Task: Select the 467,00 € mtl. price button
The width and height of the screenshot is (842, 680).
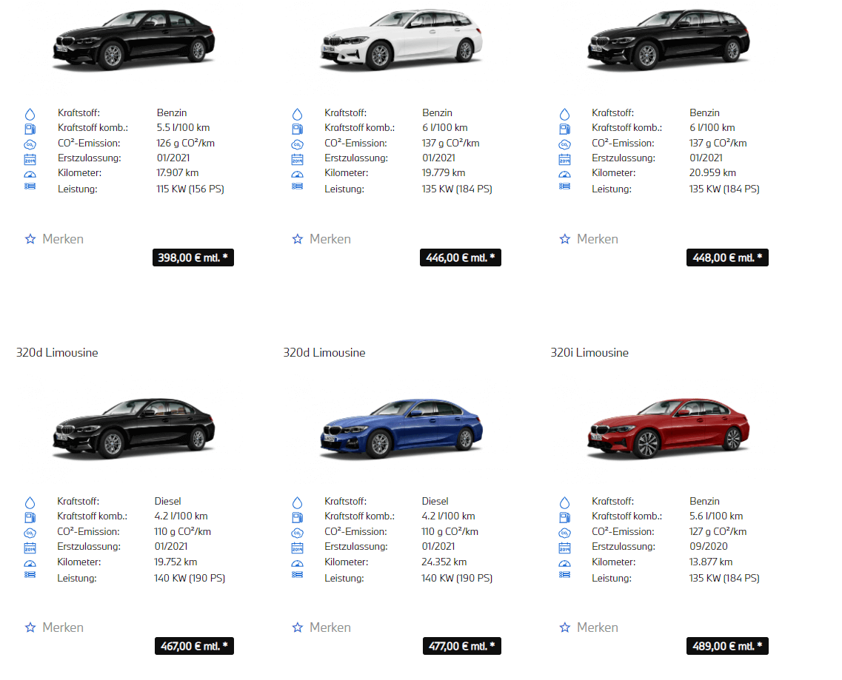Action: click(194, 646)
